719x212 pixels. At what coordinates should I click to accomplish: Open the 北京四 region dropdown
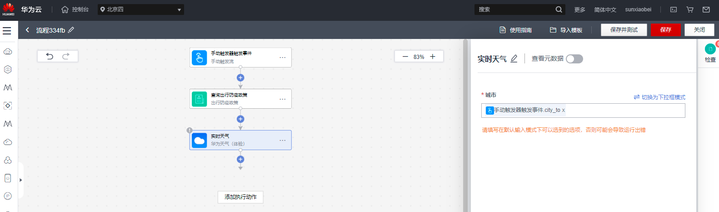coord(141,10)
